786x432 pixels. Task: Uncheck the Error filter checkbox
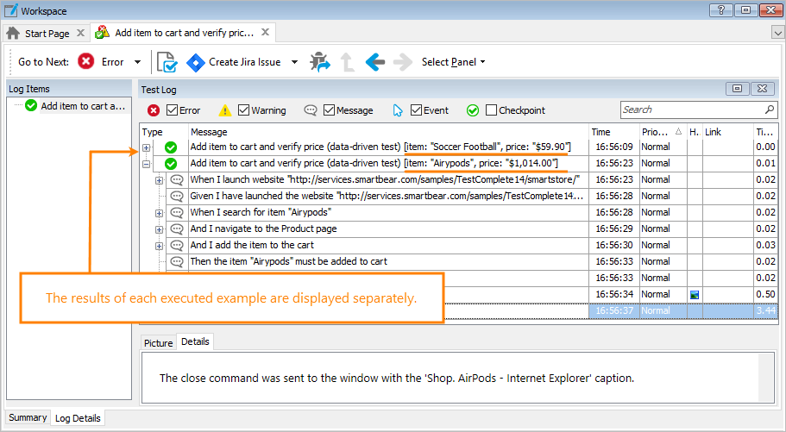click(x=172, y=110)
